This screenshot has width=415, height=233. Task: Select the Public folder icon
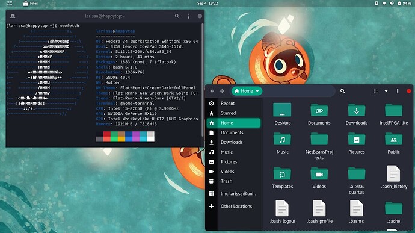pyautogui.click(x=393, y=139)
